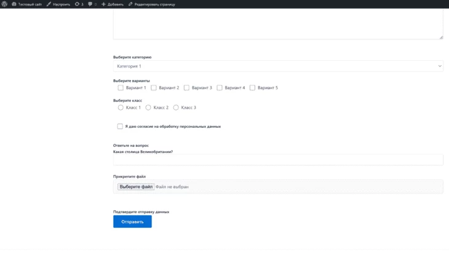Open the comments bubble in admin bar
Image resolution: width=449 pixels, height=255 pixels.
(92, 4)
